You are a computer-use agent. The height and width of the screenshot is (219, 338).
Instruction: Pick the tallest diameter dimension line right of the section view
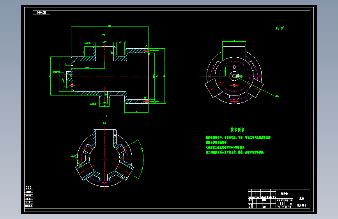pyautogui.click(x=165, y=76)
